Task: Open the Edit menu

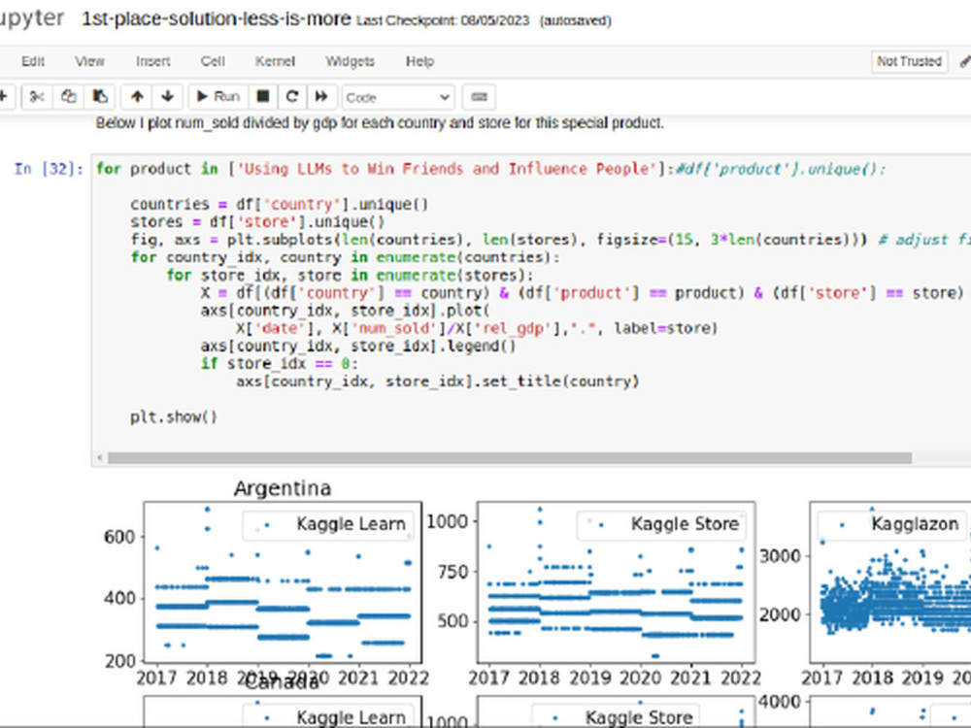Action: pyautogui.click(x=33, y=61)
